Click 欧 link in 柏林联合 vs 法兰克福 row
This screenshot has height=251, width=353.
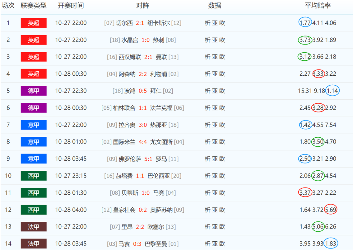pos(222,108)
